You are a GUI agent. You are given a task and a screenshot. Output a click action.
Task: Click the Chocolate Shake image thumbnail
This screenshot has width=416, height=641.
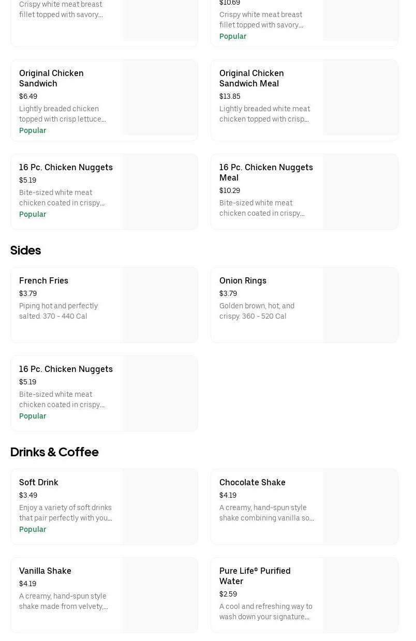point(360,506)
